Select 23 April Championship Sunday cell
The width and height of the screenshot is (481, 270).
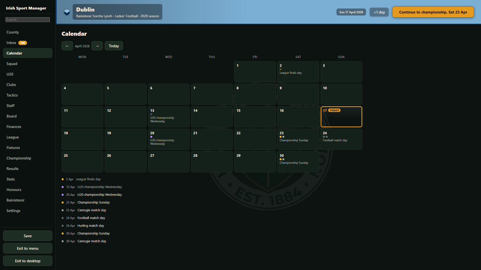pyautogui.click(x=298, y=139)
